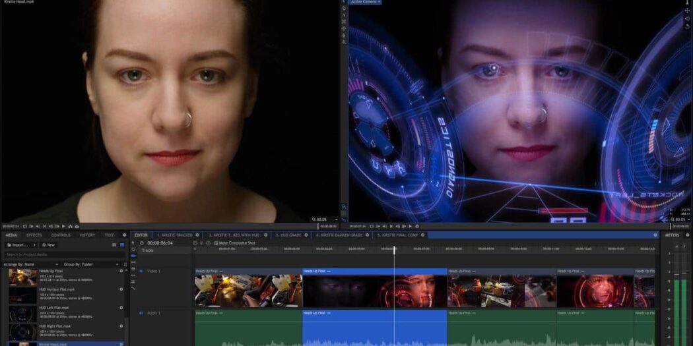Open the Group By: Folder dropdown
This screenshot has width=693, height=346.
point(91,264)
